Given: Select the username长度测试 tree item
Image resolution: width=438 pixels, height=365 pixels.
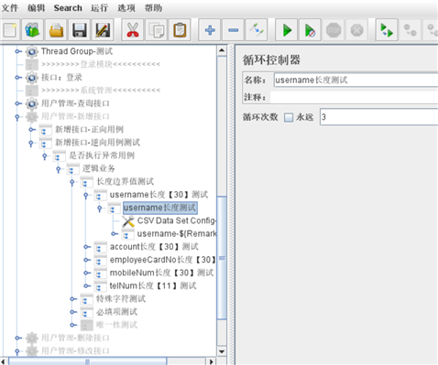Looking at the screenshot, I should 160,208.
